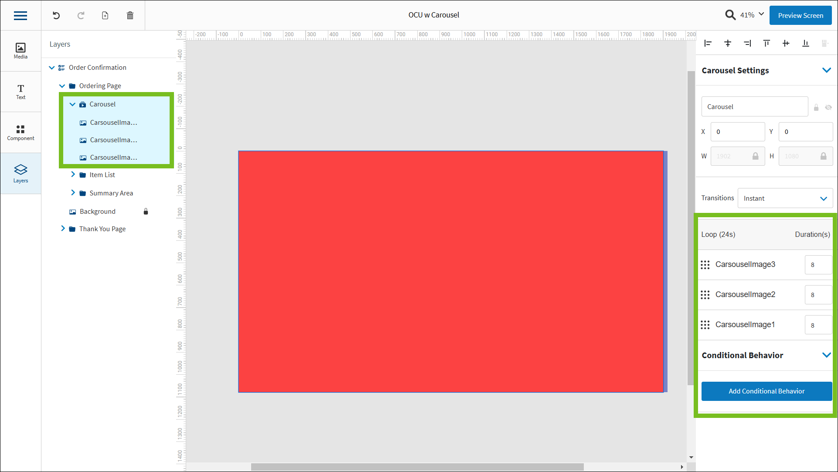Toggle lock on the Background layer

(146, 212)
